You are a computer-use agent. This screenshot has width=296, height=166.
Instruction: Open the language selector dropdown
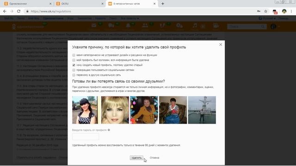(267, 18)
